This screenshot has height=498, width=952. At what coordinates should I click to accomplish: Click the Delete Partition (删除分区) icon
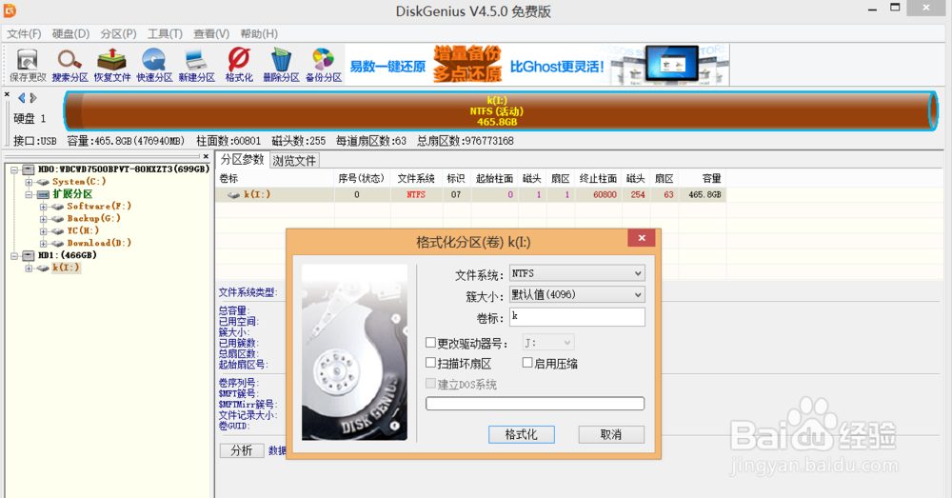click(281, 65)
